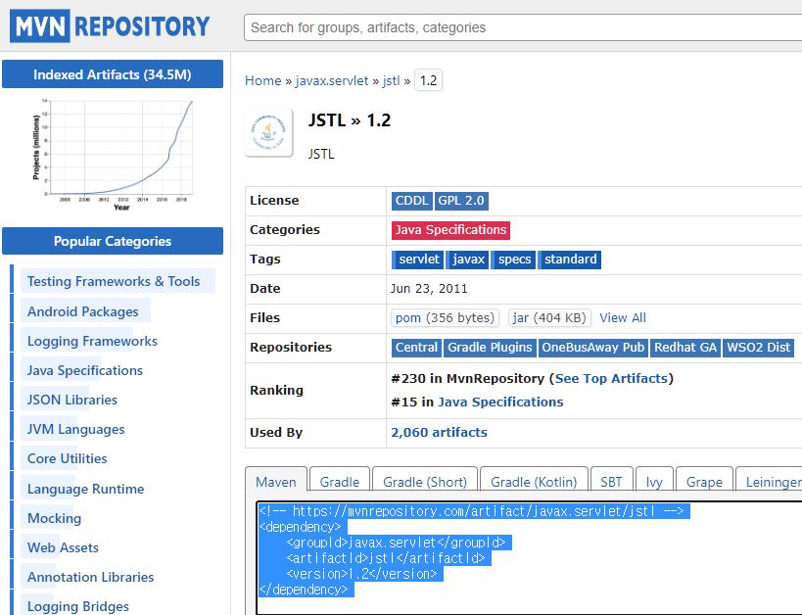
Task: Open the Redhat GA repository badge
Action: [685, 348]
